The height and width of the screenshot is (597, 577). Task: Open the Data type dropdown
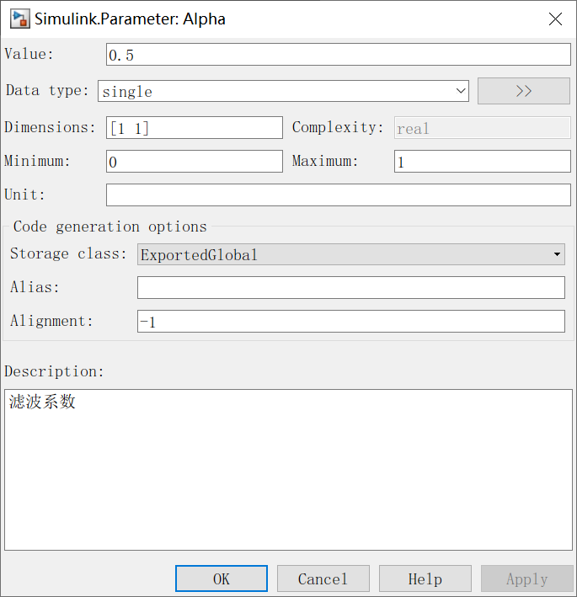coord(283,91)
